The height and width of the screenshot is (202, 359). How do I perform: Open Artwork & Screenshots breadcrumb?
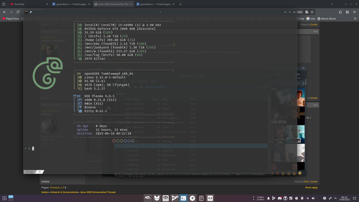click(x=65, y=192)
